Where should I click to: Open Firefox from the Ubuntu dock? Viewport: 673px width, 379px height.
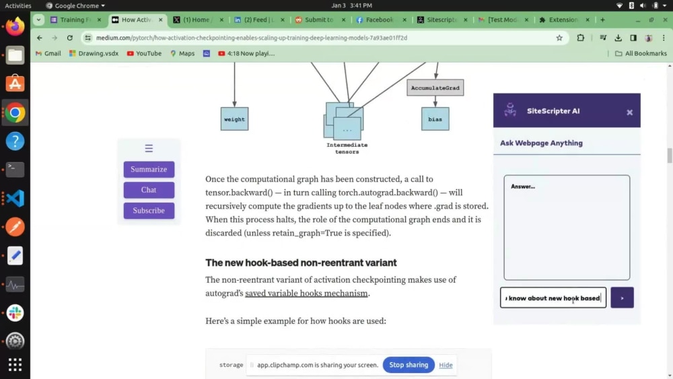(x=15, y=27)
